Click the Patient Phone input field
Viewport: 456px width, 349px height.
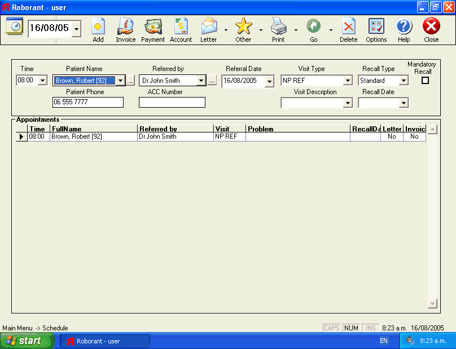pos(88,102)
